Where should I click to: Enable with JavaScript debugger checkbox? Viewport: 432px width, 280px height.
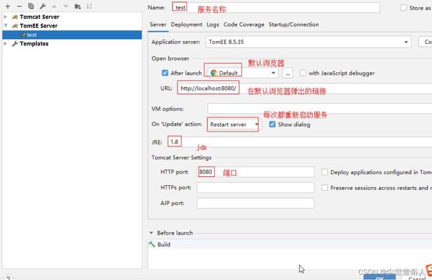tap(303, 73)
